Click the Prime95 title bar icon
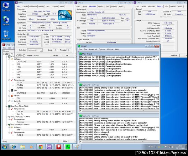 pyautogui.click(x=79, y=46)
